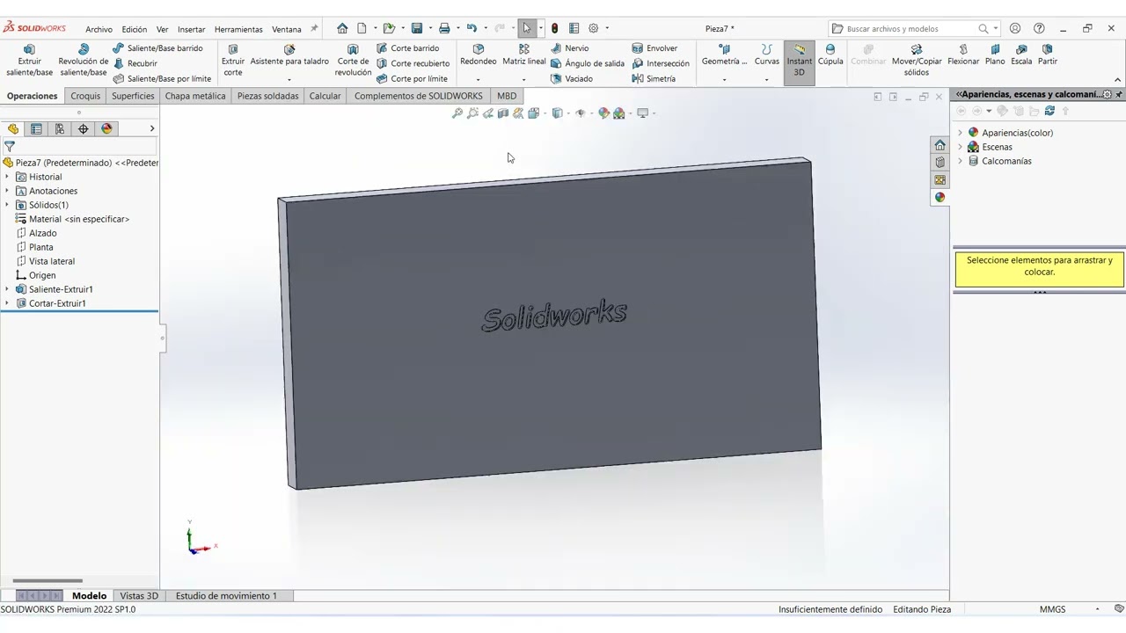Click the Recubrir tool
The image size is (1126, 633).
click(x=135, y=63)
